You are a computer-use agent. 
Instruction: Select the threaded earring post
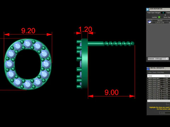click(111, 43)
